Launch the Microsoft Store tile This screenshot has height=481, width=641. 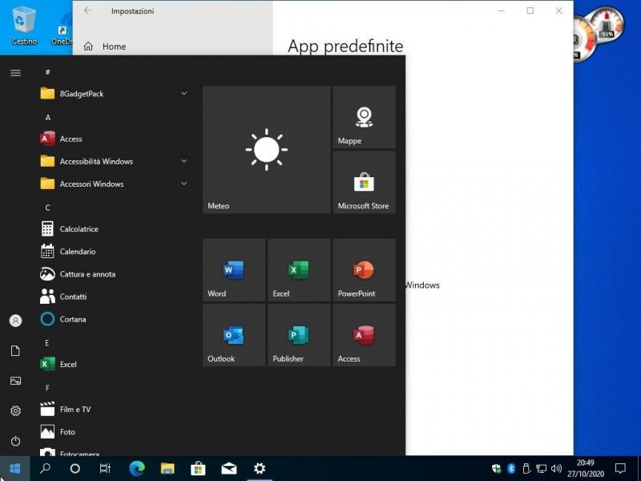(x=364, y=182)
